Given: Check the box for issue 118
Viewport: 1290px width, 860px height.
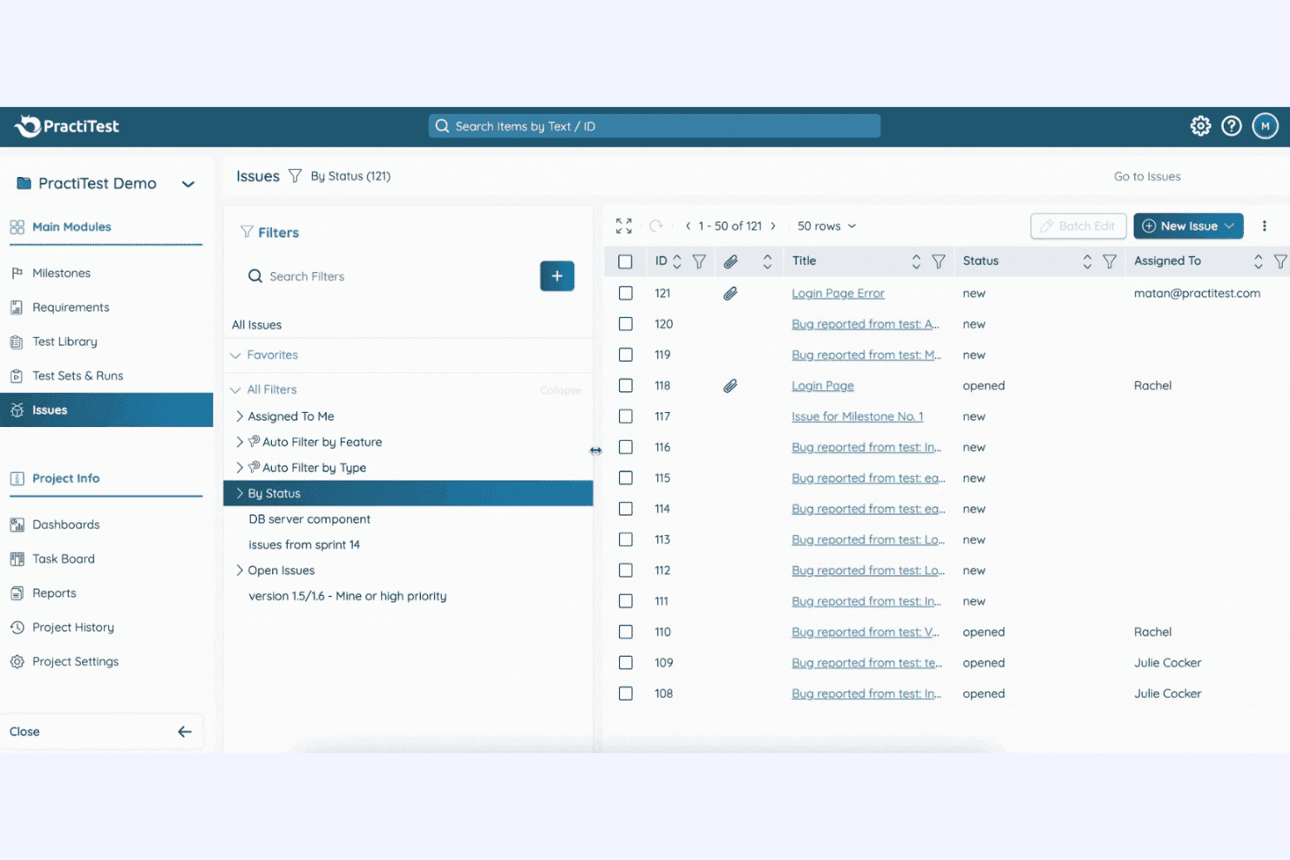Looking at the screenshot, I should point(625,385).
